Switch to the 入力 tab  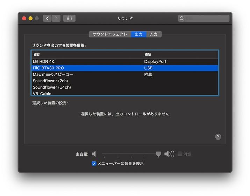pos(153,34)
